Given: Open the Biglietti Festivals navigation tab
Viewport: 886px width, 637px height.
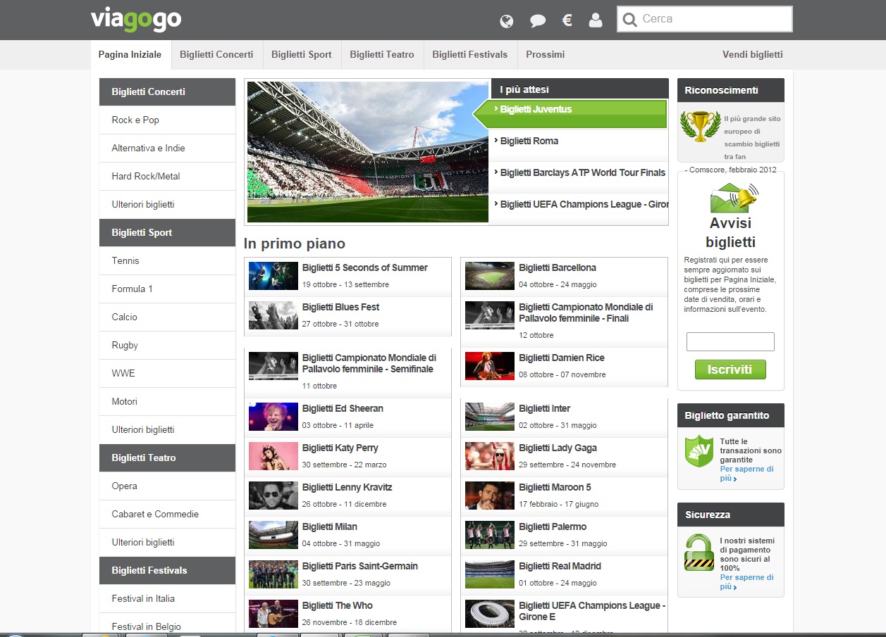Looking at the screenshot, I should (470, 54).
